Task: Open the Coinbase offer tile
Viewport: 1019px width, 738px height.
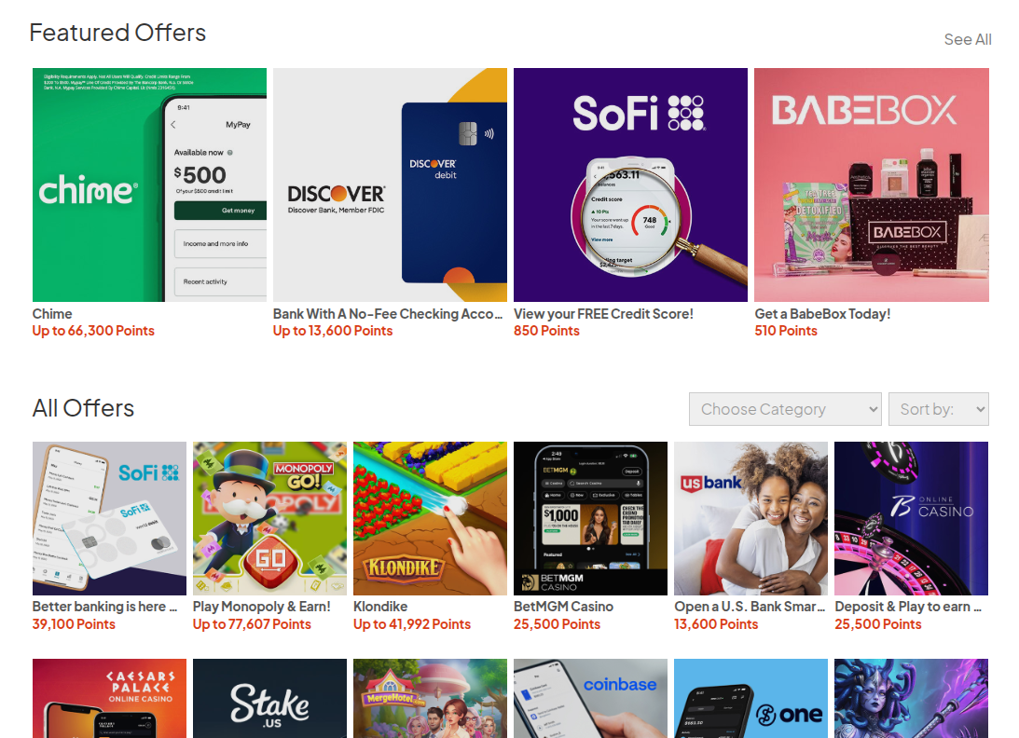Action: click(x=591, y=698)
